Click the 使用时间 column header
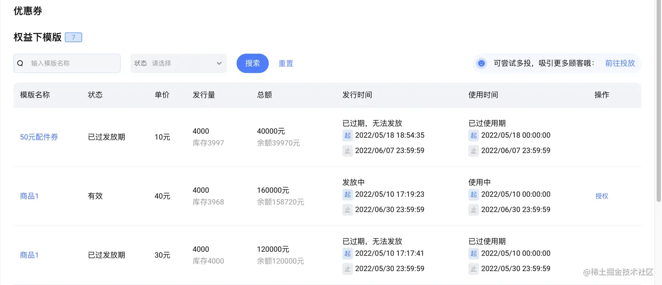 click(483, 95)
